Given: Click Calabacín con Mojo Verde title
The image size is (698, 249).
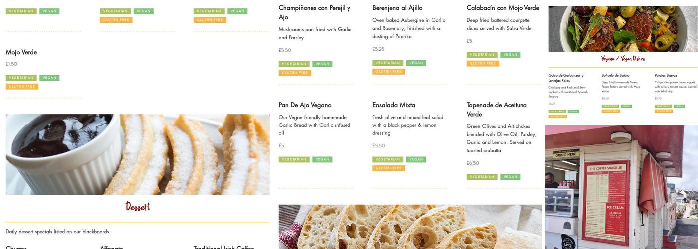Looking at the screenshot, I should click(x=503, y=8).
